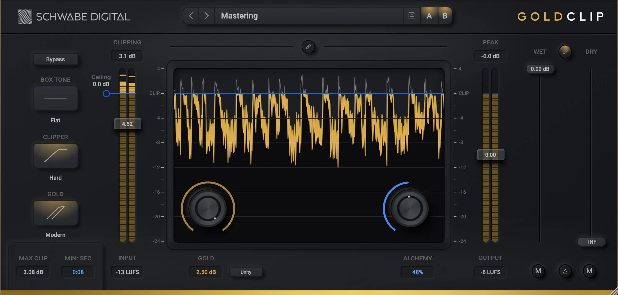The image size is (618, 295).
Task: Toggle the Bypass button
Action: 56,59
